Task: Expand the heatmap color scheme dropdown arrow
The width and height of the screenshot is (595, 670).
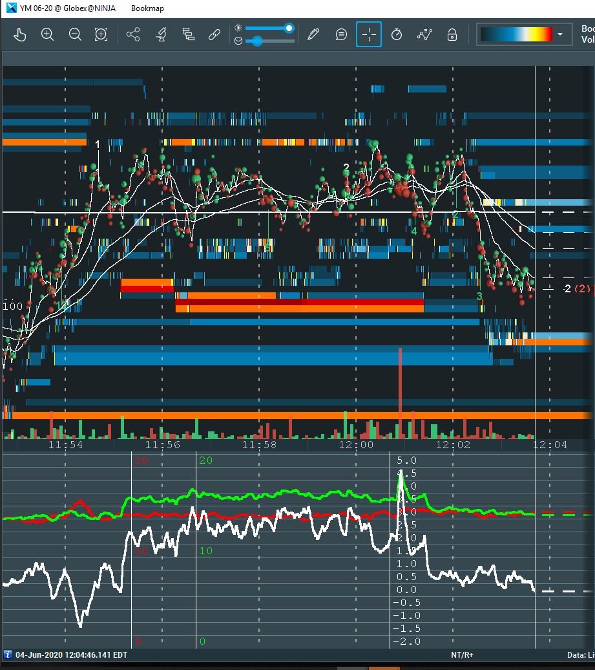Action: tap(560, 34)
